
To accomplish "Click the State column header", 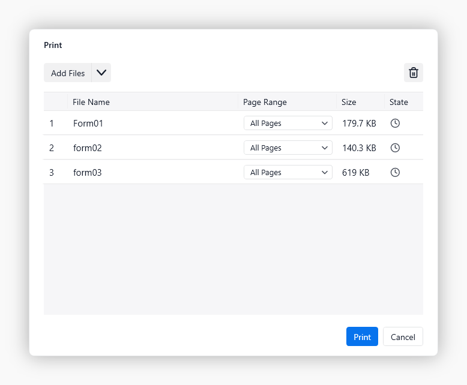I will [399, 102].
